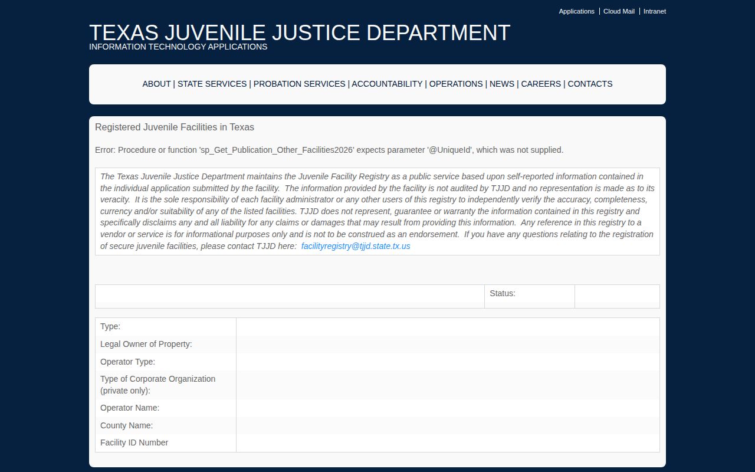The image size is (755, 472).
Task: Click the Texas Juvenile Justice Department title
Action: (300, 32)
